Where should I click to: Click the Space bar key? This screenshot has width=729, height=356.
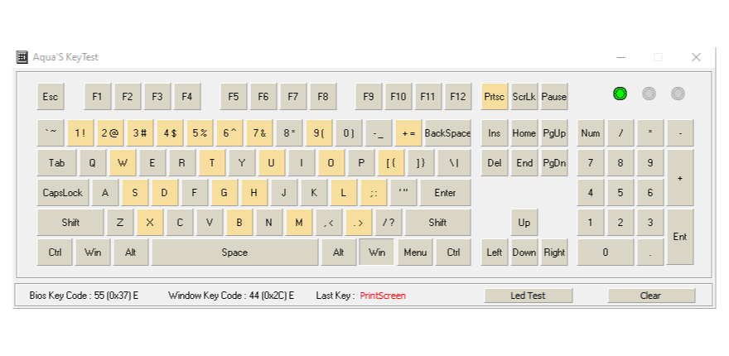(x=234, y=253)
